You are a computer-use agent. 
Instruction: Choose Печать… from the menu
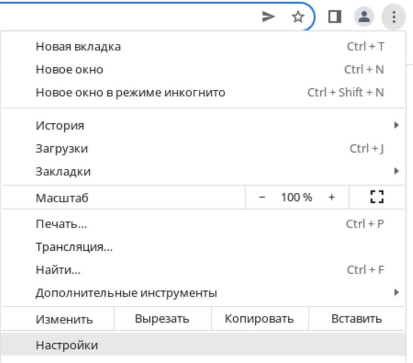click(x=203, y=224)
